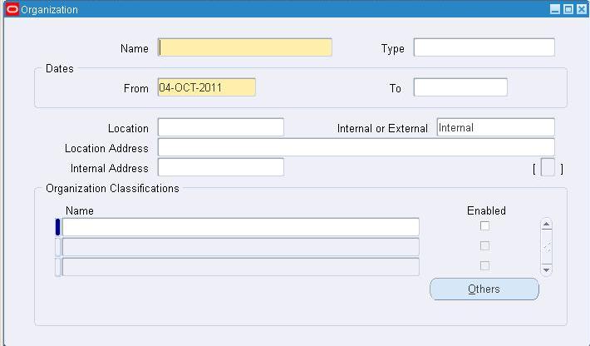The height and width of the screenshot is (346, 590).
Task: Toggle the third row Enabled checkbox
Action: click(484, 266)
